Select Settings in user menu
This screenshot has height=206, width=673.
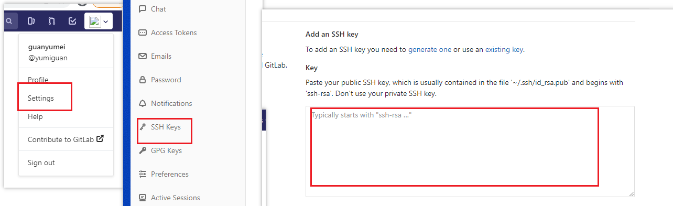41,98
